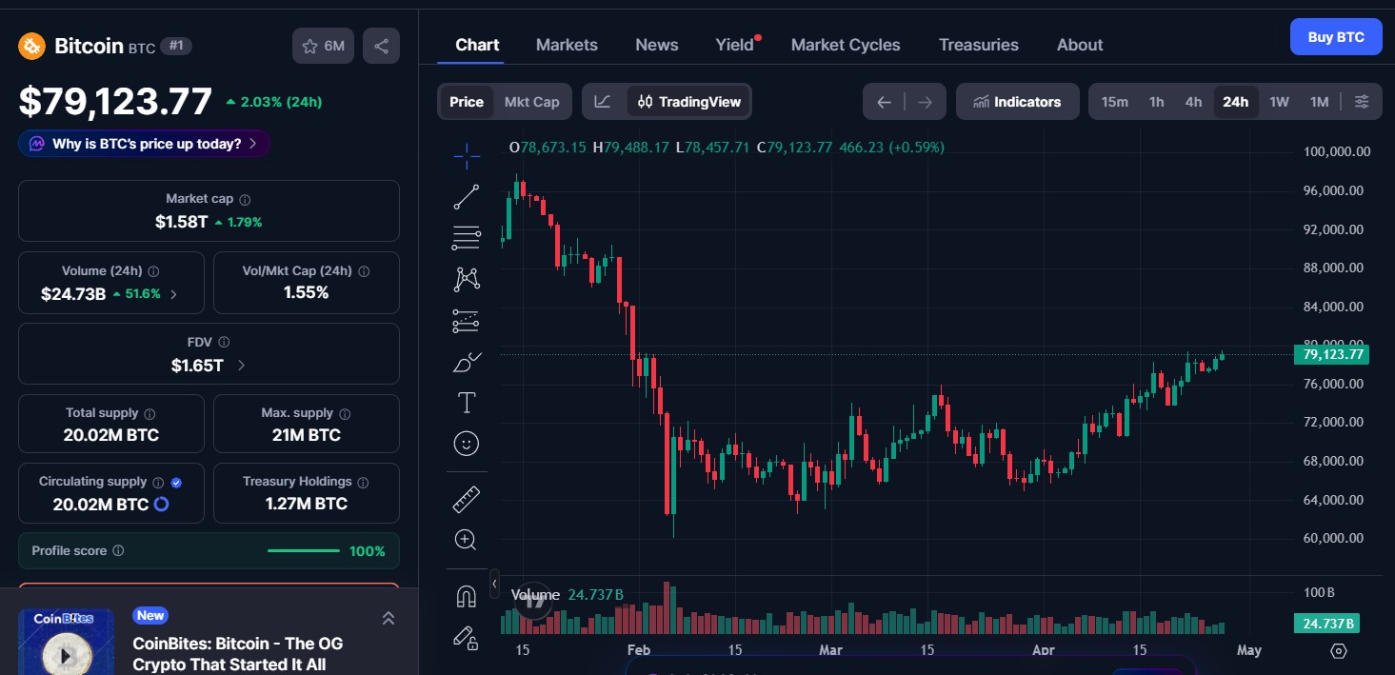1395x675 pixels.
Task: Switch chart display to Mkt Cap
Action: click(531, 101)
